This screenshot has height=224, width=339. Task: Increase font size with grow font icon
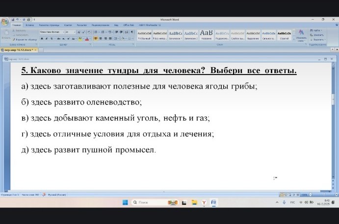(x=79, y=32)
